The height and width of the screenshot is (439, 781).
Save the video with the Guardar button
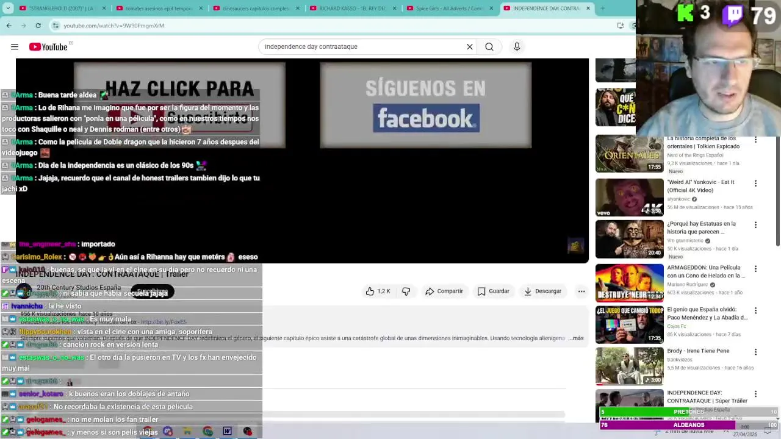[494, 291]
